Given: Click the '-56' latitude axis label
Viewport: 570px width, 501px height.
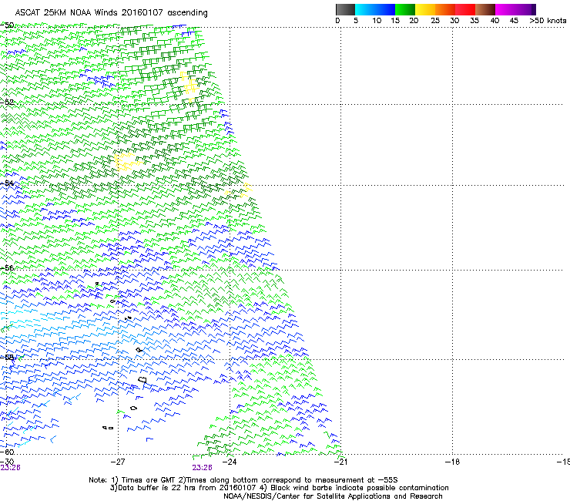Looking at the screenshot, I should (7, 267).
